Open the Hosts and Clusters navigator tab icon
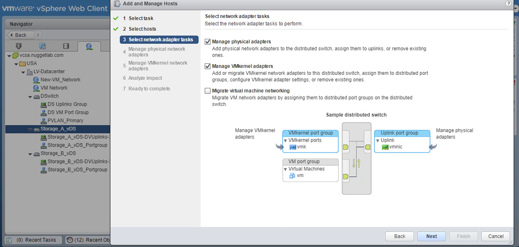The width and height of the screenshot is (519, 247). pos(18,46)
